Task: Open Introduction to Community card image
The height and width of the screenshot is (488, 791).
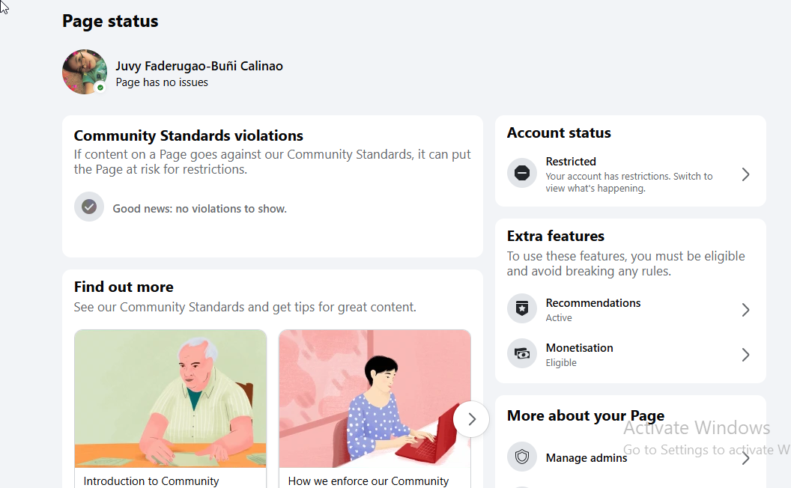Action: 171,399
